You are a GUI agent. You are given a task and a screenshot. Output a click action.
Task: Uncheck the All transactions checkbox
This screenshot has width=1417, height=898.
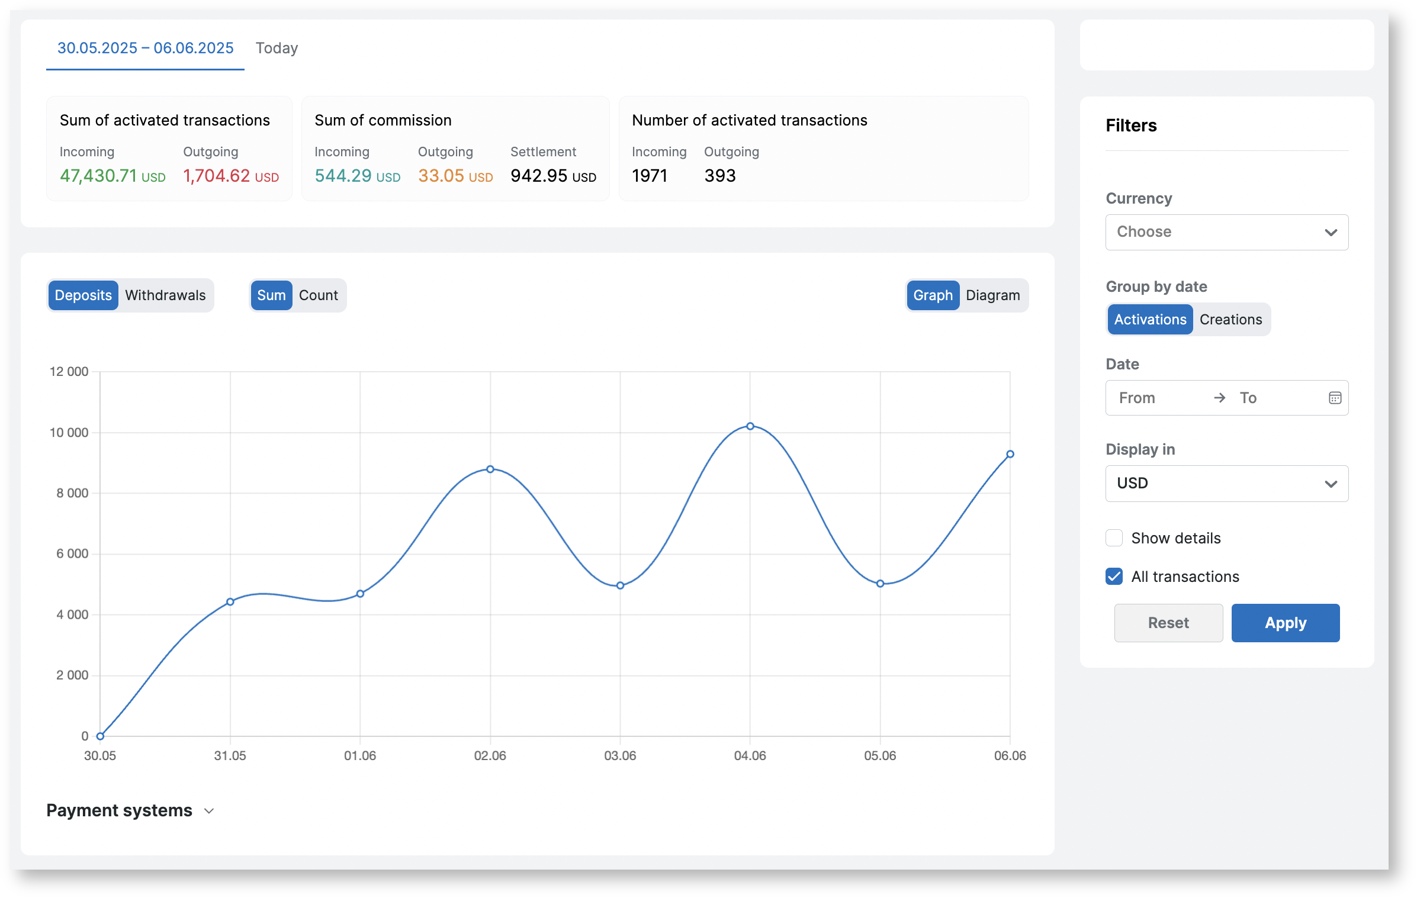click(x=1114, y=577)
